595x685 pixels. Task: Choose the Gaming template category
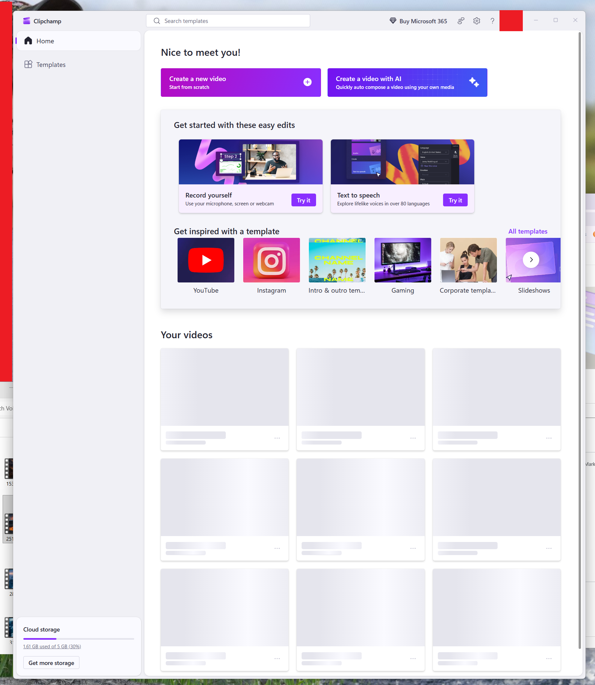click(403, 260)
